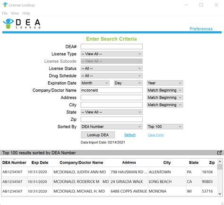Screen dimensions: 224x205
Task: Open the expiration Year dropdown
Action: (165, 83)
